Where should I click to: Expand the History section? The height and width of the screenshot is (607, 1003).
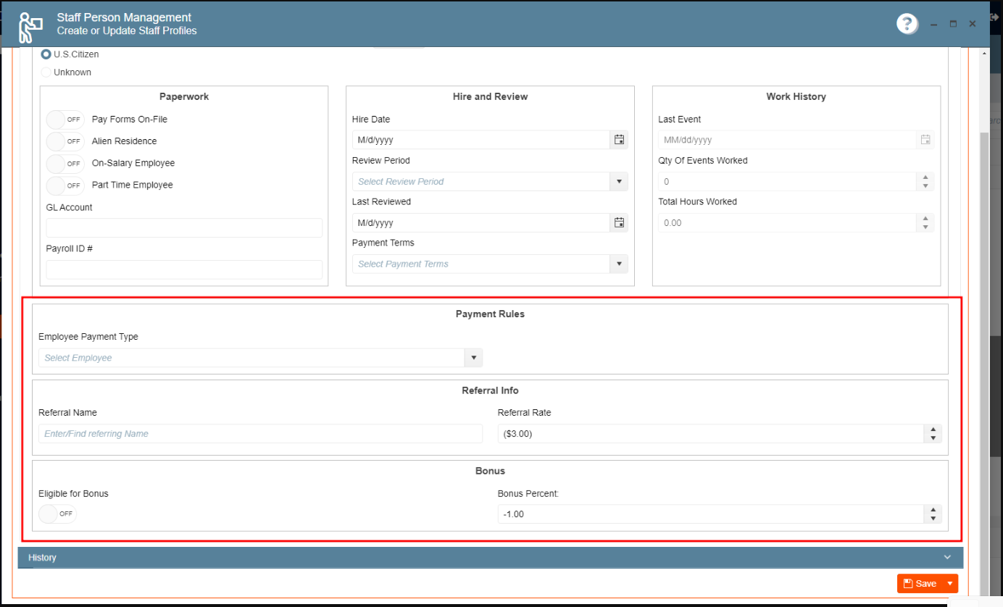[x=490, y=558]
